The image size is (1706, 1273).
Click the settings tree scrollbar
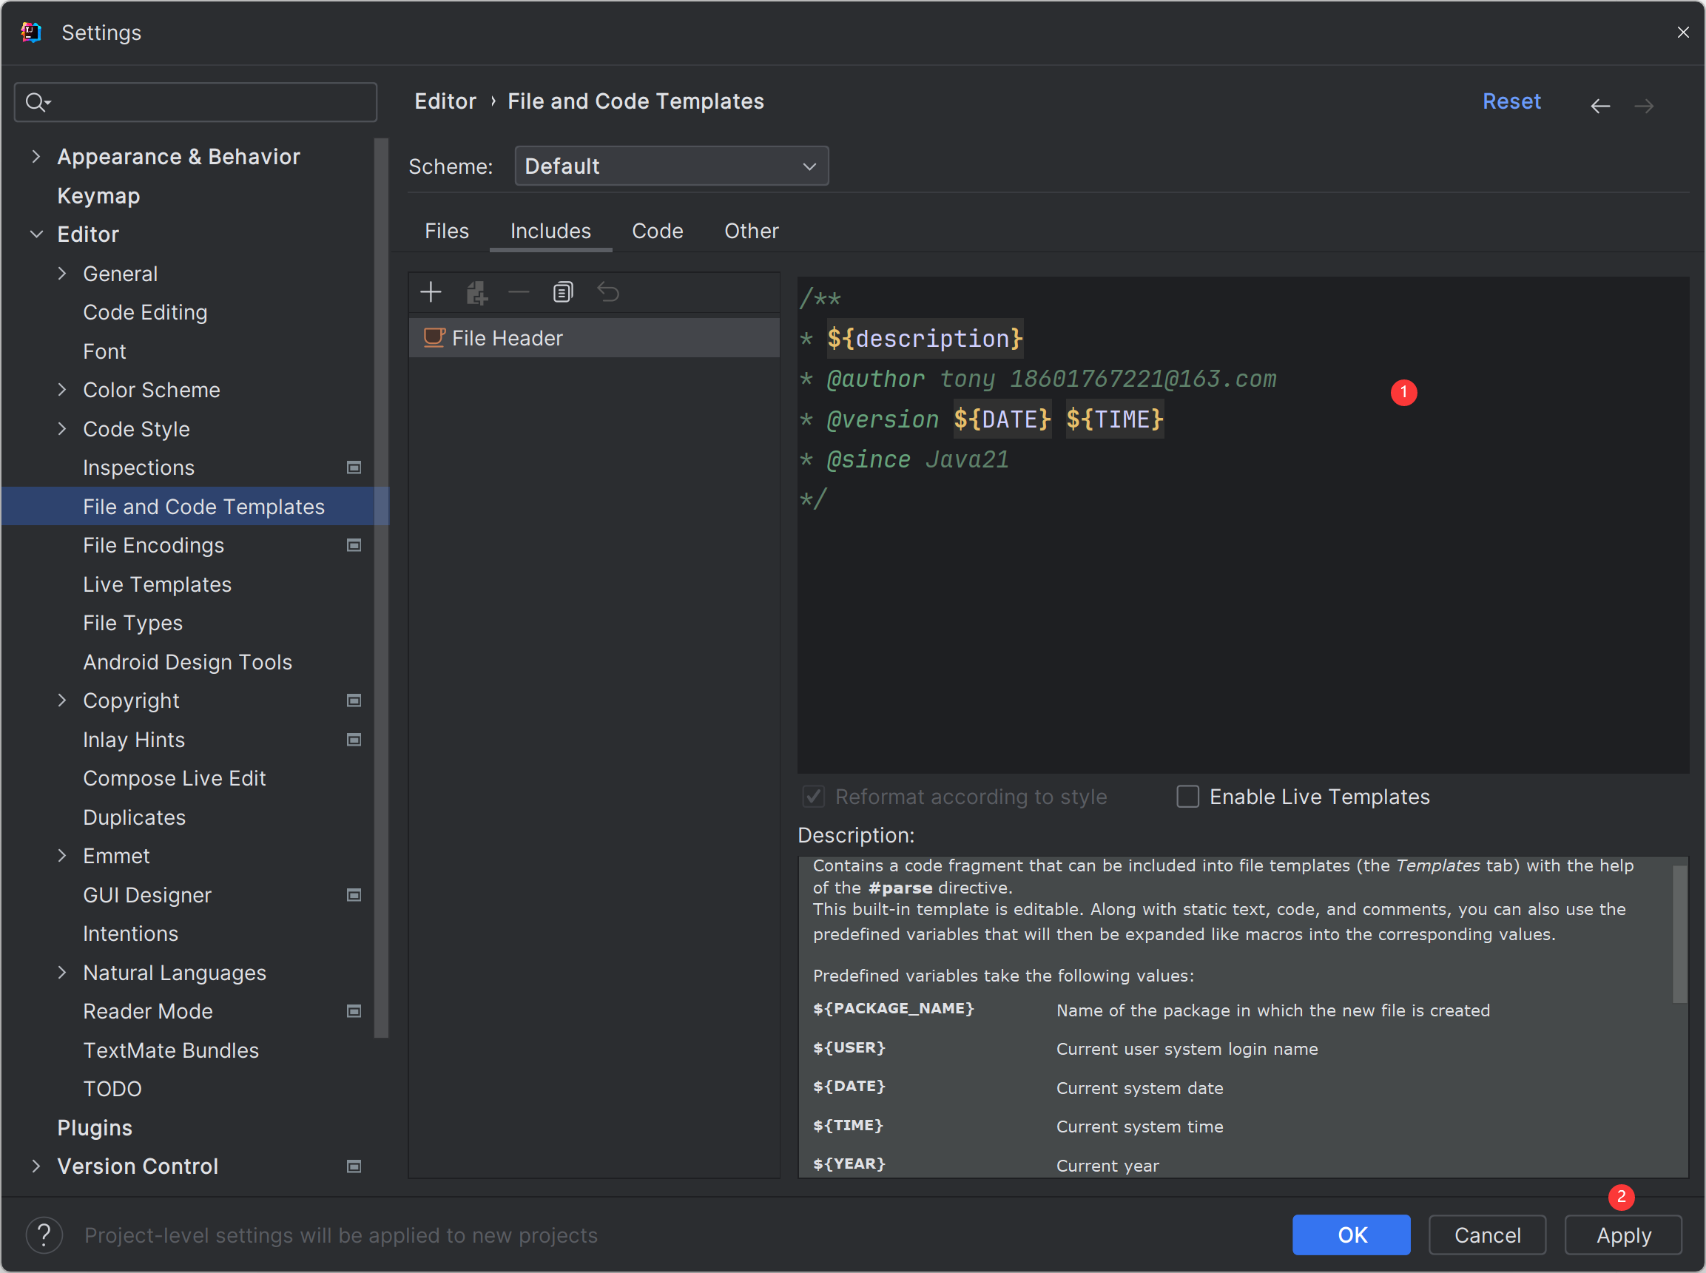[381, 588]
